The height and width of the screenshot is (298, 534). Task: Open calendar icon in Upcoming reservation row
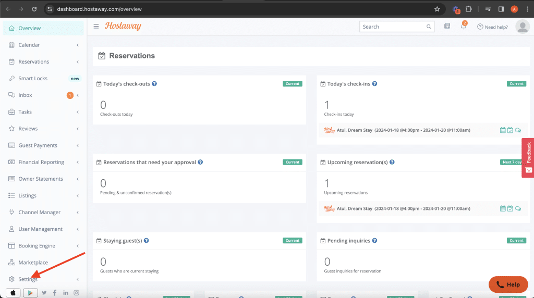[503, 208]
